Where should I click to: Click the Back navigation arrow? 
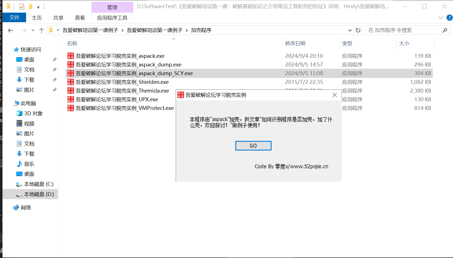(11, 30)
